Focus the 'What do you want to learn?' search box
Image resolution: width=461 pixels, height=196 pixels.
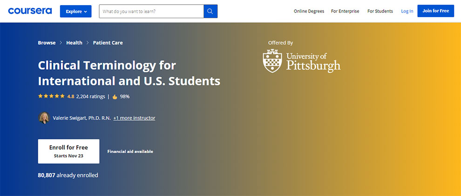tap(151, 12)
